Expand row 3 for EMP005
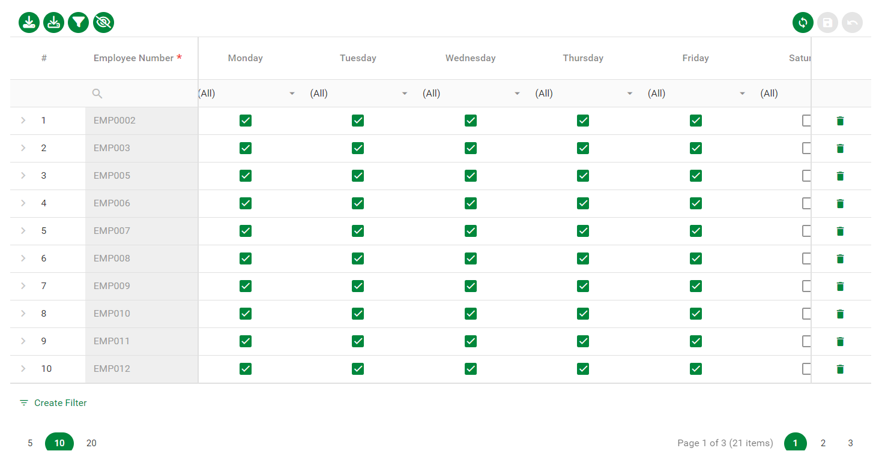This screenshot has width=879, height=451. point(23,176)
